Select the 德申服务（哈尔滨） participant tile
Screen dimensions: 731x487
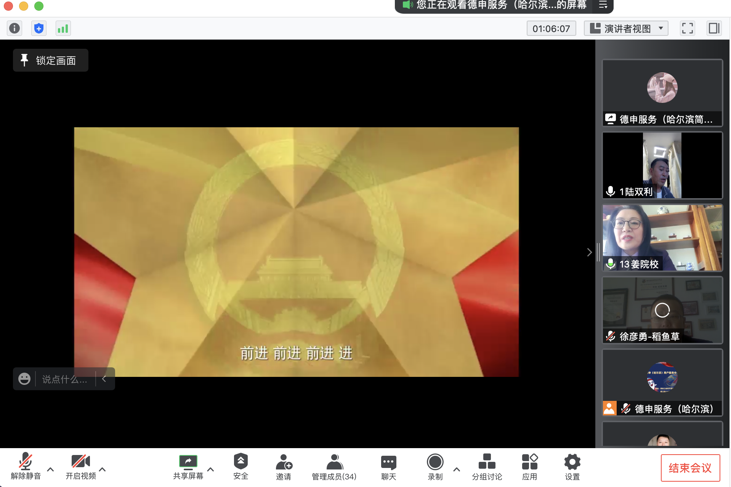point(662,382)
